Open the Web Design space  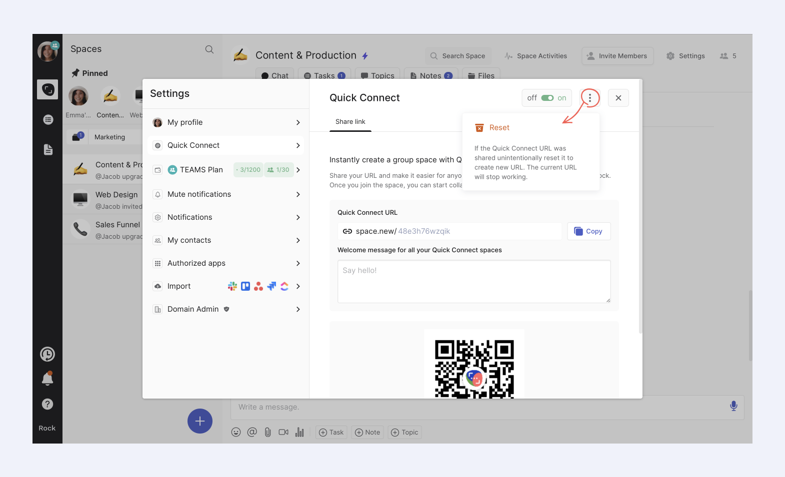click(103, 200)
